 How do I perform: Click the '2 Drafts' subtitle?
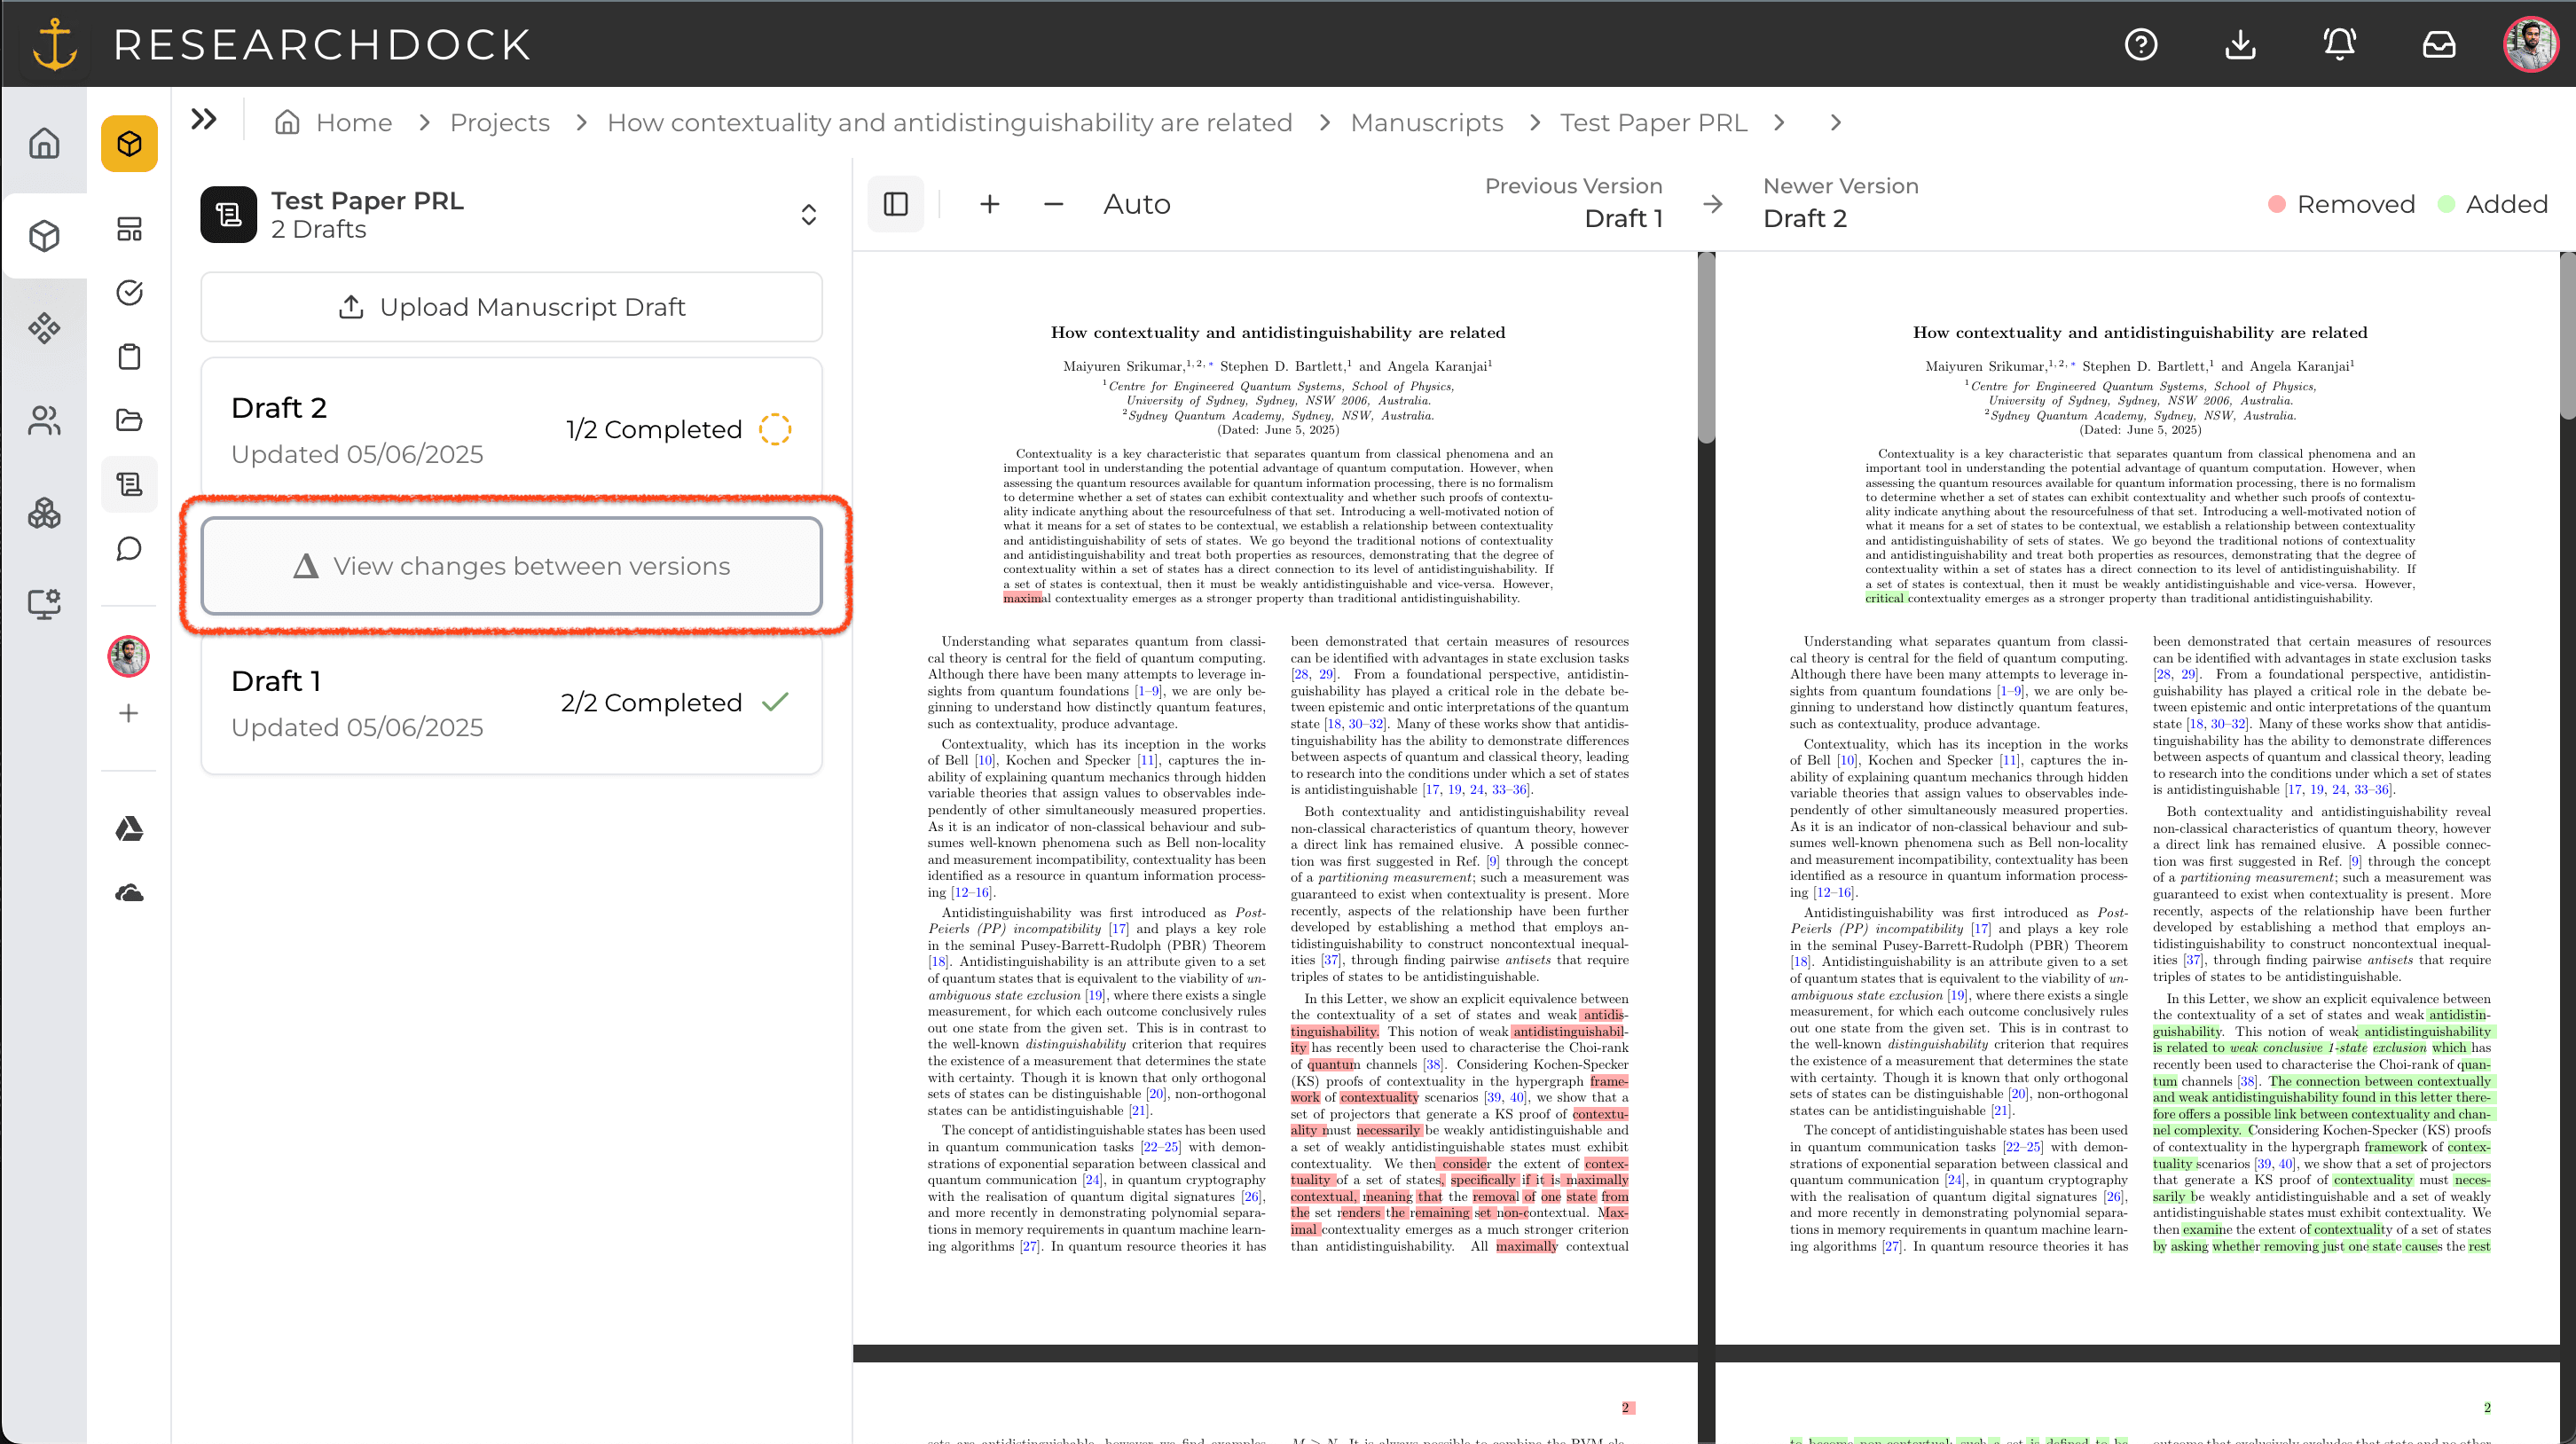pos(319,230)
